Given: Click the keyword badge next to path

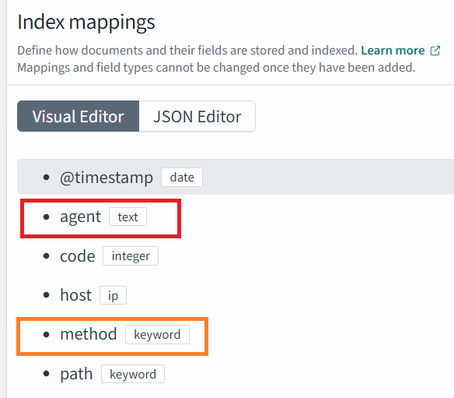Looking at the screenshot, I should point(133,374).
